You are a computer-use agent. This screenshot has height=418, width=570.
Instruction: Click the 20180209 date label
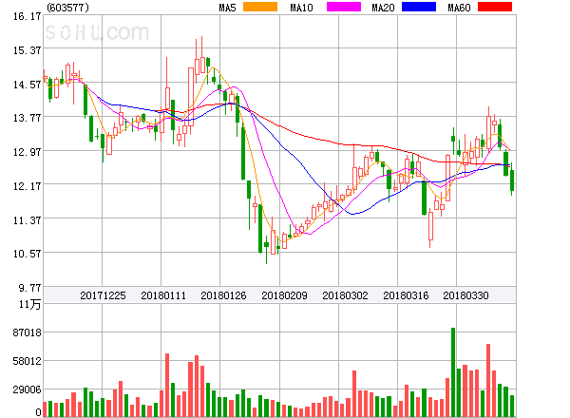pyautogui.click(x=284, y=295)
